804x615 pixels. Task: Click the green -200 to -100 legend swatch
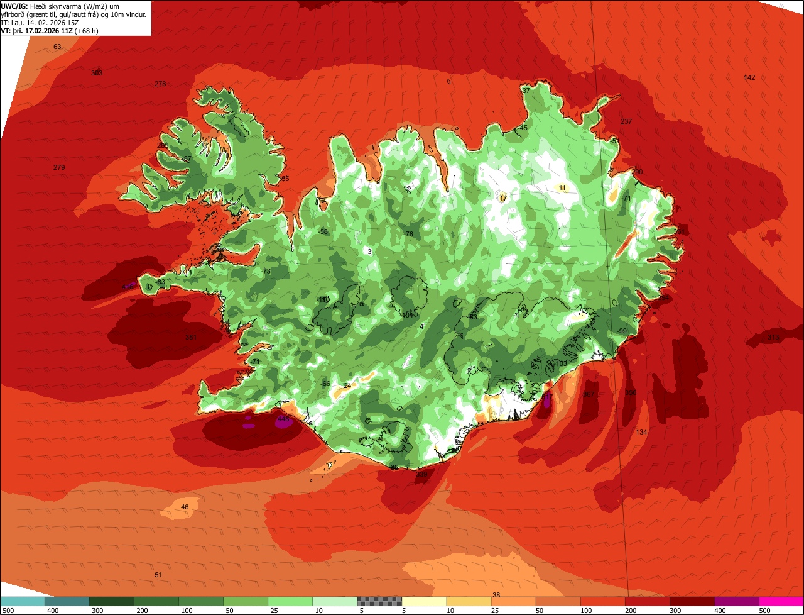tap(156, 601)
